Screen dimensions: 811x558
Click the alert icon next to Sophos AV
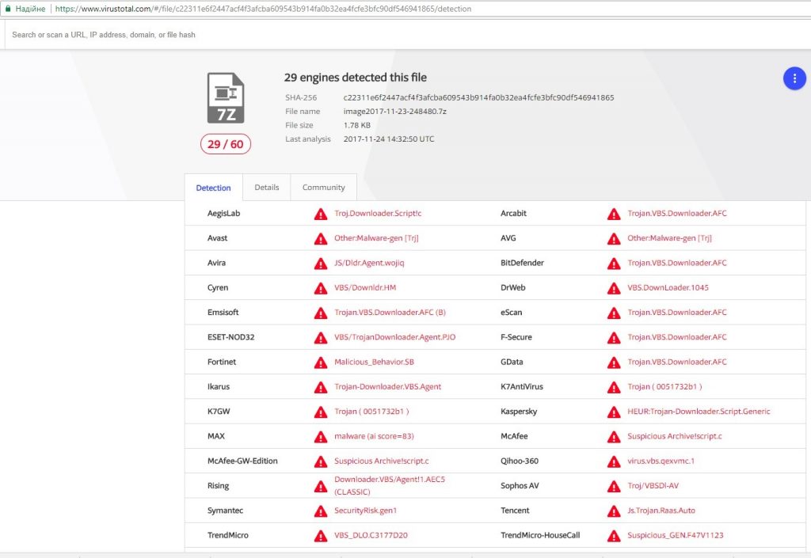[x=614, y=486]
